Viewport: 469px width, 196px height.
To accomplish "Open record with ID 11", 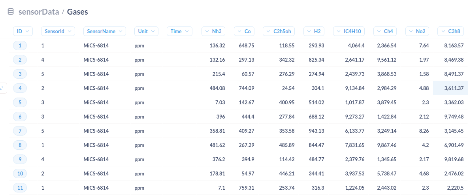I will pos(20,188).
